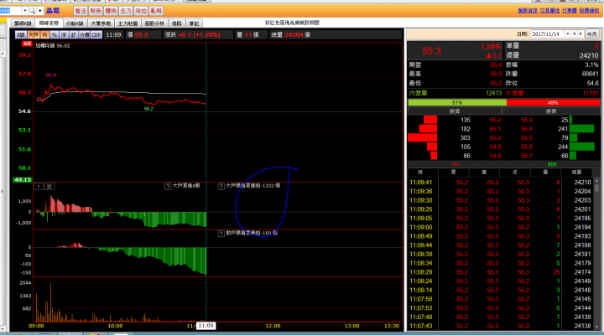The image size is (604, 335).
Task: Open the date picker dropdown arrow
Action: pyautogui.click(x=567, y=34)
